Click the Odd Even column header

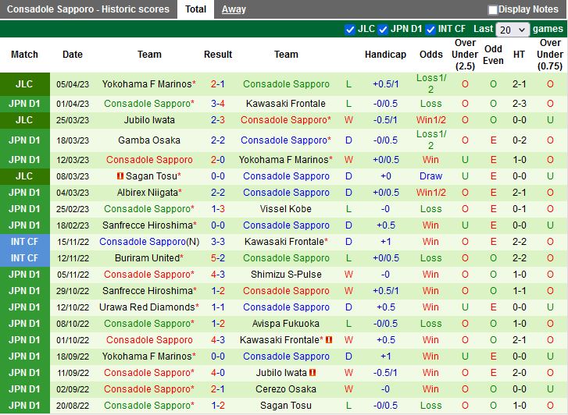(493, 55)
